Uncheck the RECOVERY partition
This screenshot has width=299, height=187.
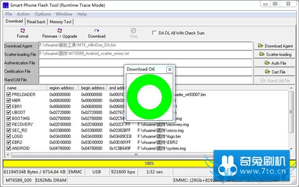click(9, 125)
